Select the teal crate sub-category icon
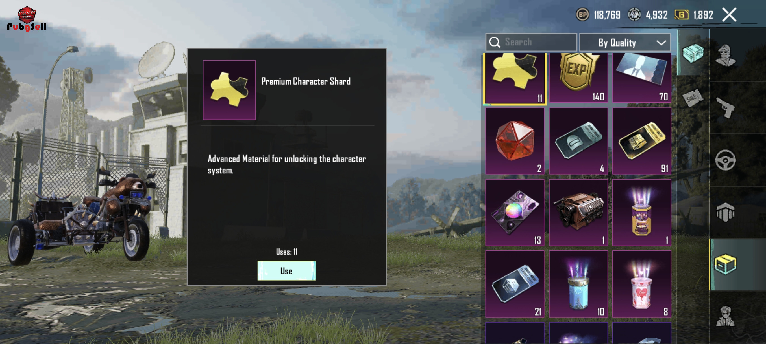Image resolution: width=766 pixels, height=344 pixels. coord(693,53)
